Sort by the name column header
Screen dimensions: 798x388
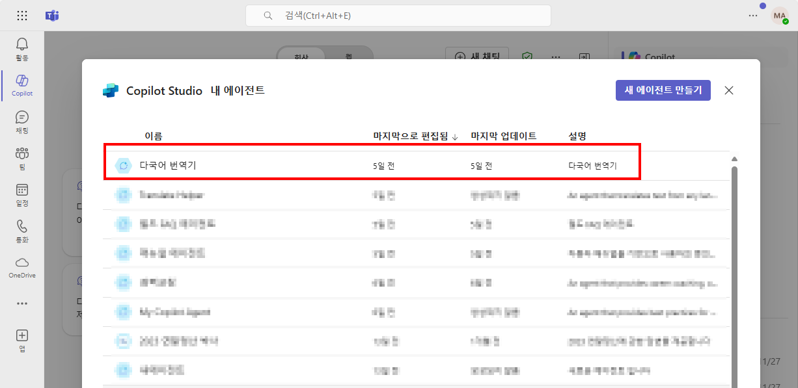point(154,136)
